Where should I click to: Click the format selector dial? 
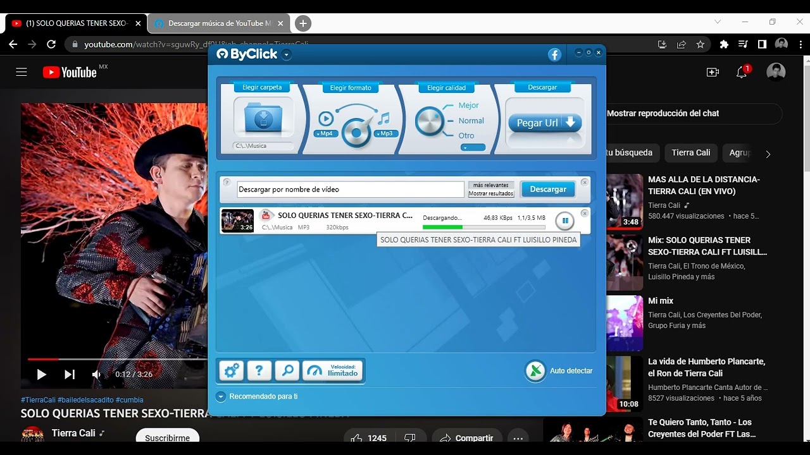pyautogui.click(x=356, y=132)
